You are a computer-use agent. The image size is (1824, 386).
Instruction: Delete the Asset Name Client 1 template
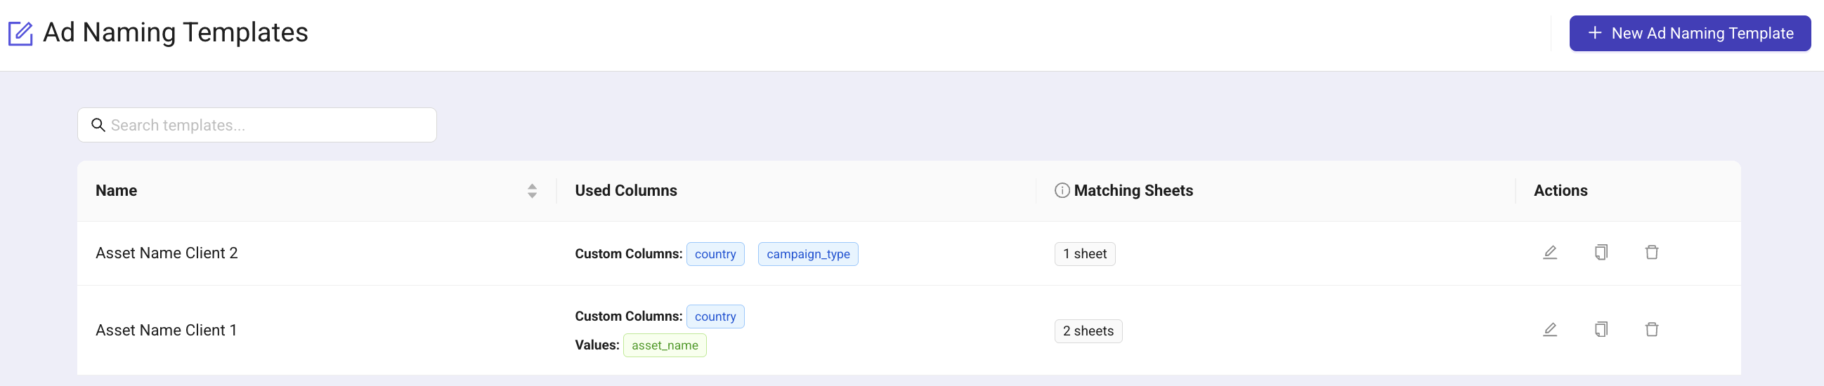pos(1651,329)
